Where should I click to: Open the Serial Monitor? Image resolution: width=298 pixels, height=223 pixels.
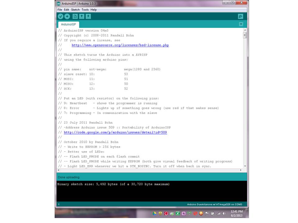[x=240, y=16]
